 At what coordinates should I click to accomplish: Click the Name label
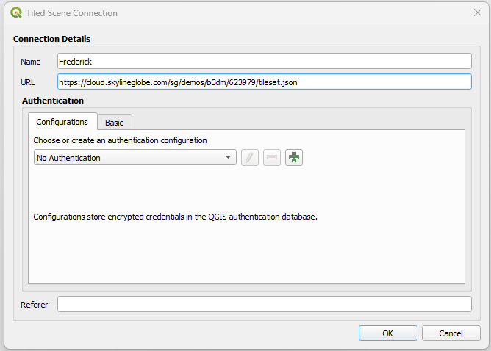pyautogui.click(x=31, y=62)
